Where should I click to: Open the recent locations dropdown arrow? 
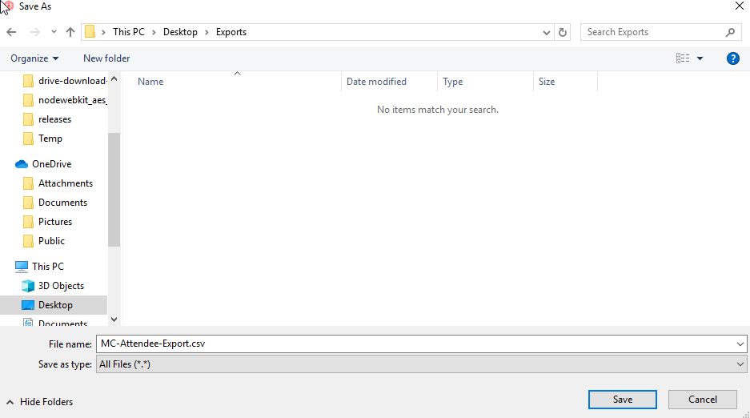pyautogui.click(x=54, y=32)
